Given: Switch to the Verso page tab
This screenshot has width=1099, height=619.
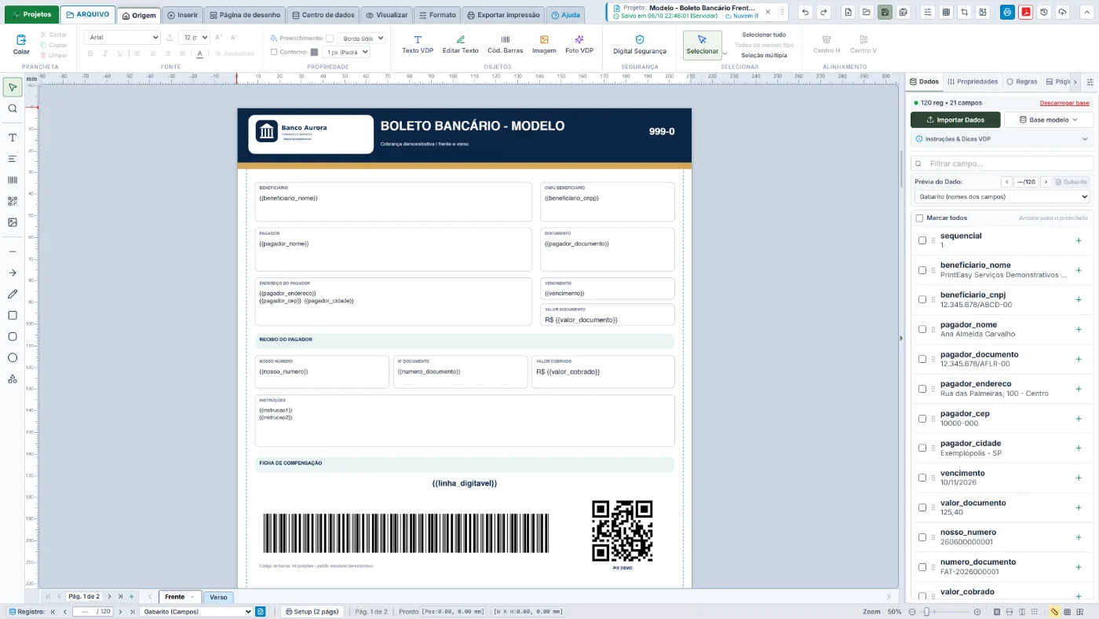Looking at the screenshot, I should [218, 597].
